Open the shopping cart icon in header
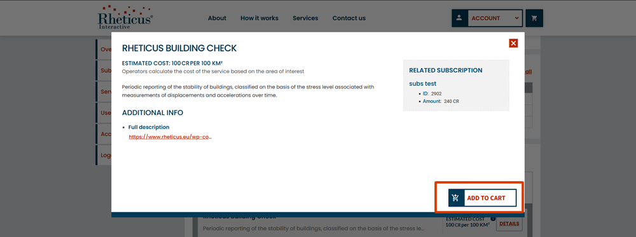636x237 pixels. tap(534, 18)
